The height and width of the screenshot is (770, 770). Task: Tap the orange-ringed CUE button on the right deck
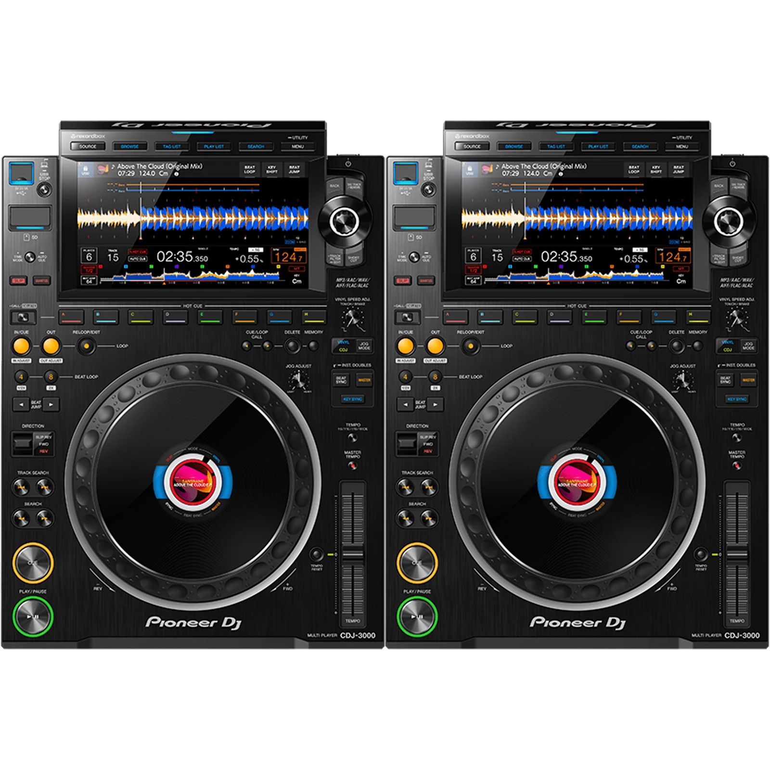(x=417, y=563)
